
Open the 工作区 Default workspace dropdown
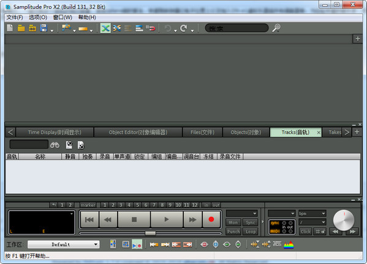pyautogui.click(x=64, y=244)
